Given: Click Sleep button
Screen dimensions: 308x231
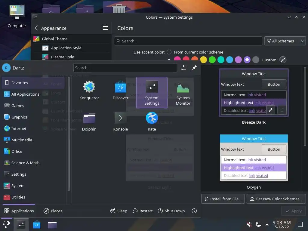Looking at the screenshot, I should click(x=119, y=211).
